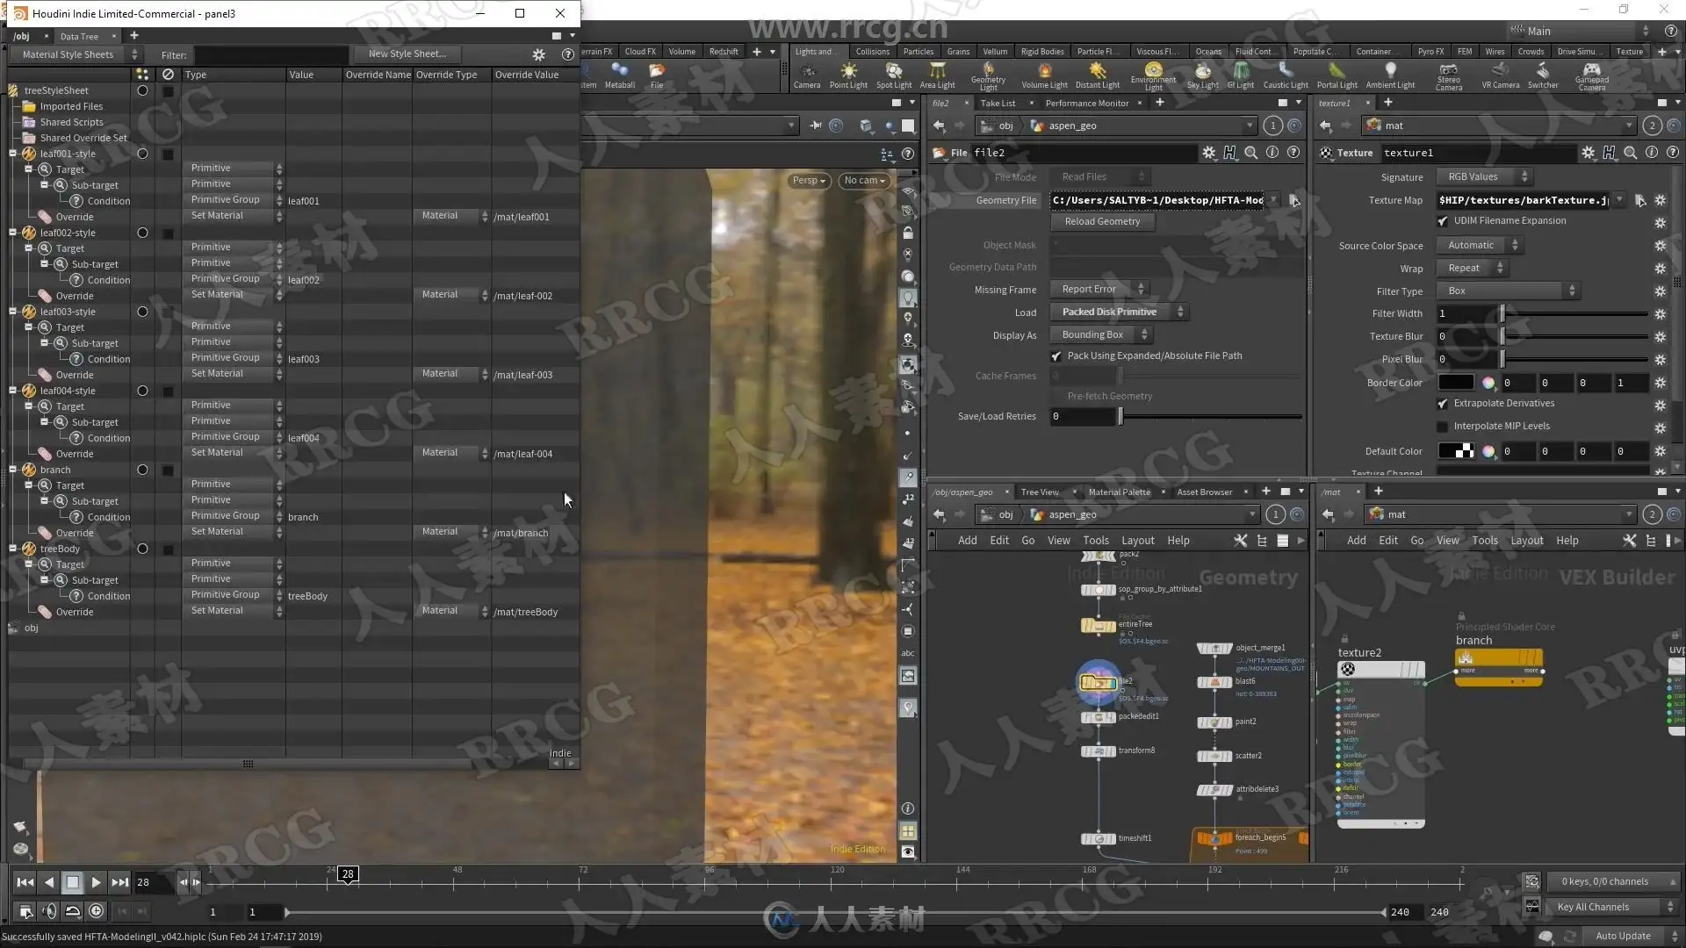The image size is (1686, 948).
Task: Open the Filter Type Box dropdown
Action: [1507, 291]
